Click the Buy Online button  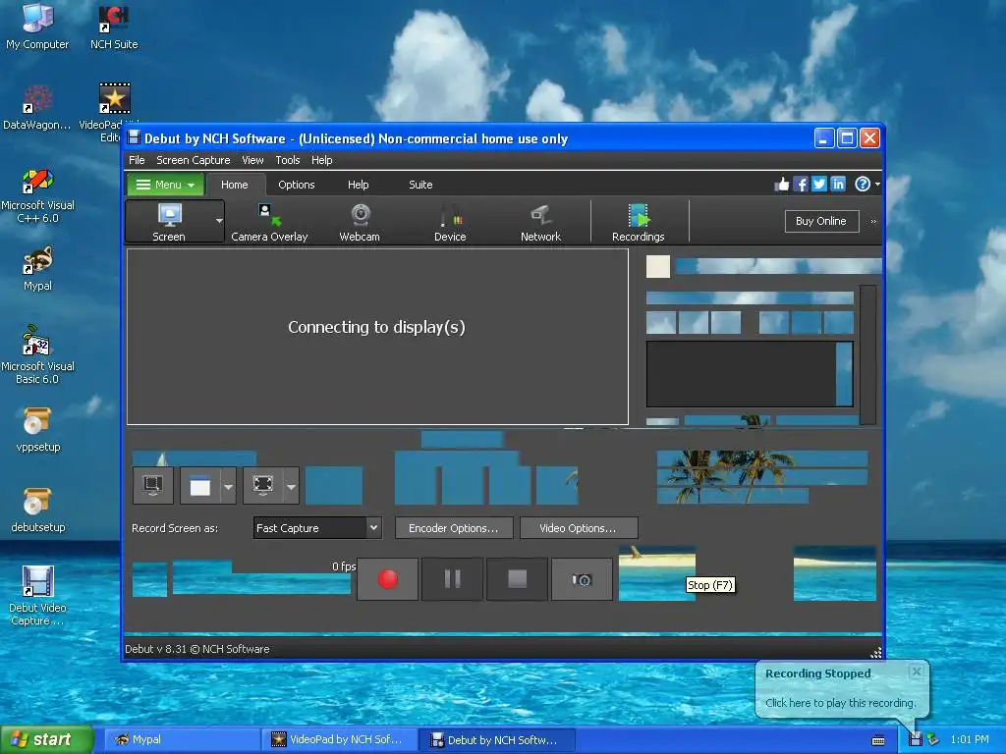click(822, 221)
